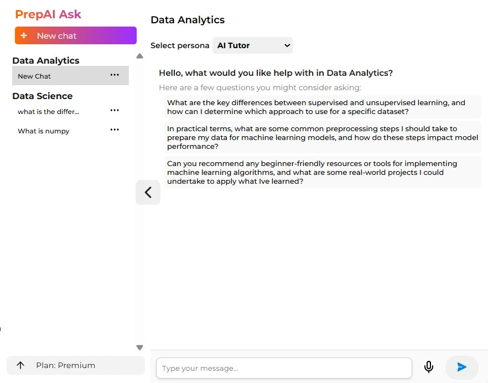Click the microphone icon for voice input

pos(429,367)
